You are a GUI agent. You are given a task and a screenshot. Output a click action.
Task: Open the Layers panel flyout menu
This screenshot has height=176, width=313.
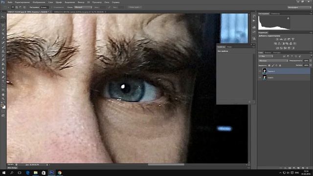[311, 53]
